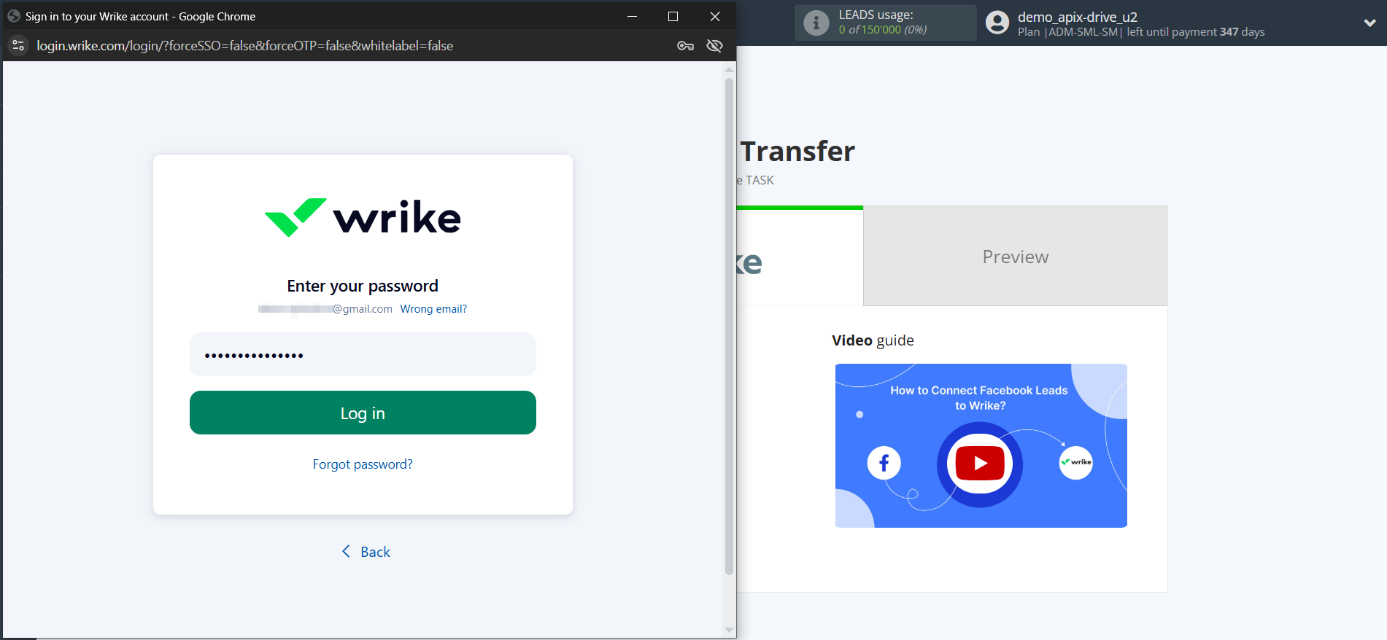Open the saved passwords key icon
The width and height of the screenshot is (1387, 640).
click(685, 46)
